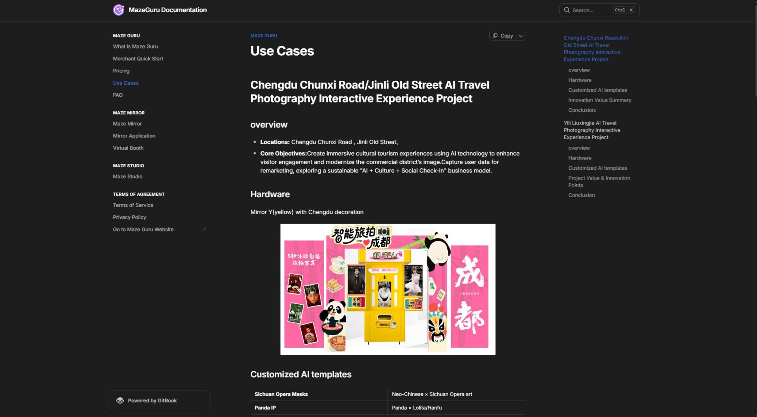The width and height of the screenshot is (757, 417).
Task: Jump to Innovation Value Summary section
Action: (x=599, y=100)
